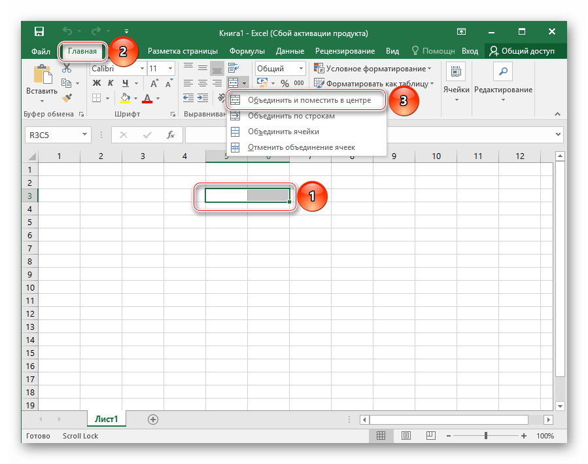The width and height of the screenshot is (588, 464).
Task: Open the Calibri font name dropdown
Action: tap(142, 69)
